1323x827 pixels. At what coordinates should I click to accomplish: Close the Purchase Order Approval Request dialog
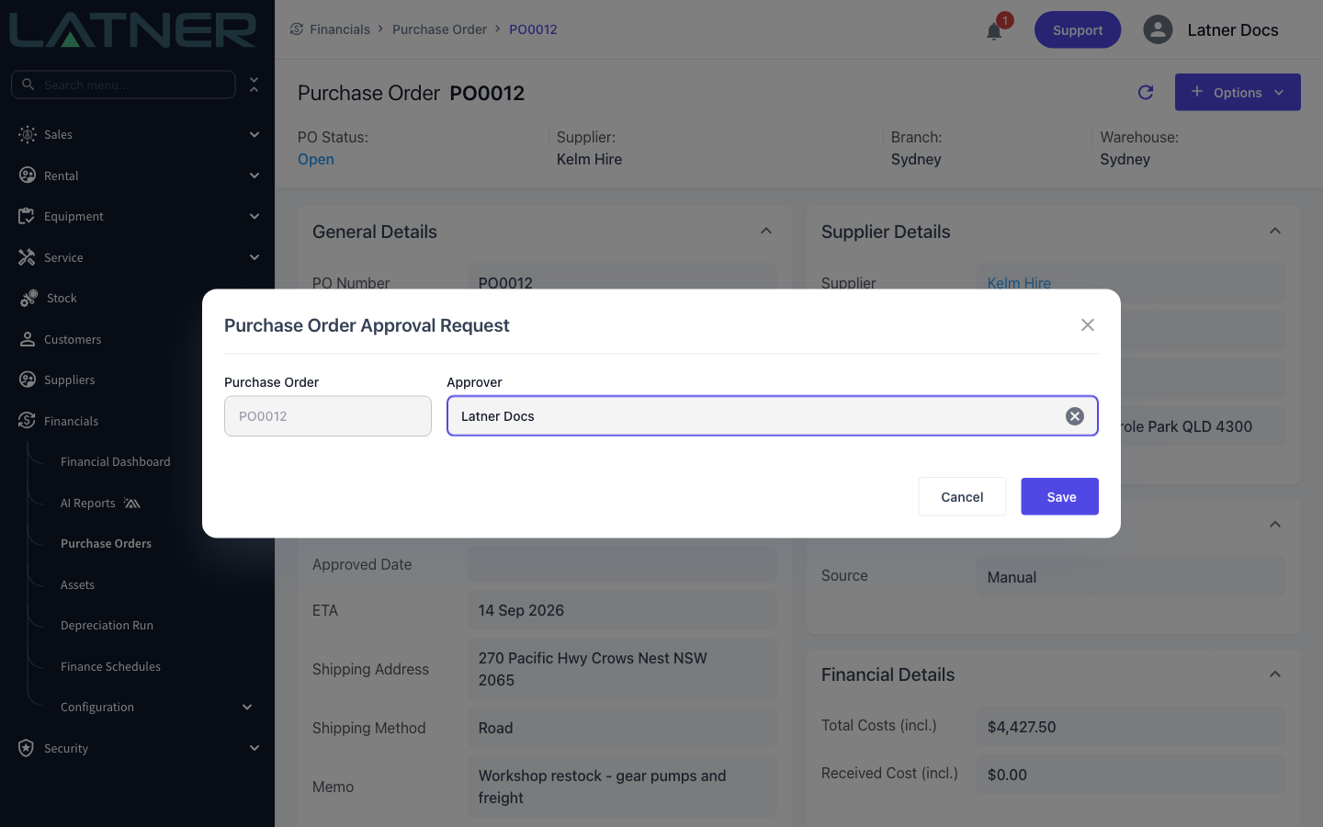click(1088, 325)
